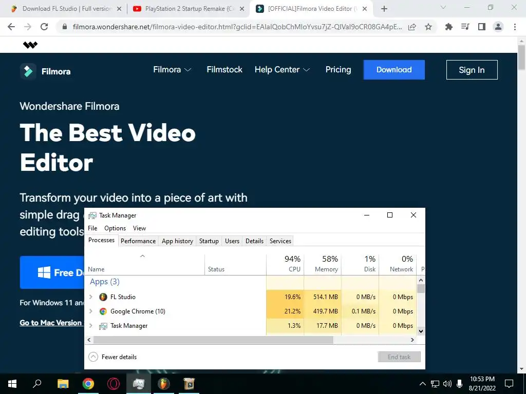Switch to the Startup tab
Image resolution: width=526 pixels, height=394 pixels.
[209, 241]
